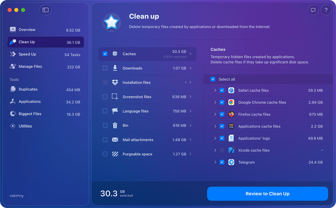Enable the Downloads checkbox
Image resolution: width=336 pixels, height=208 pixels.
(x=105, y=68)
